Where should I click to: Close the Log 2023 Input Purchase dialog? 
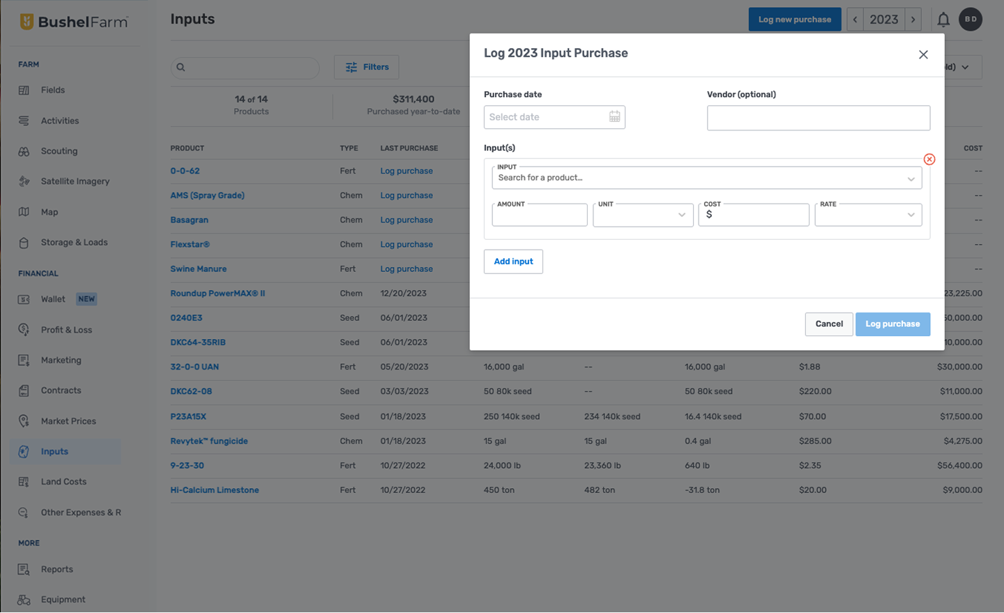(x=923, y=54)
